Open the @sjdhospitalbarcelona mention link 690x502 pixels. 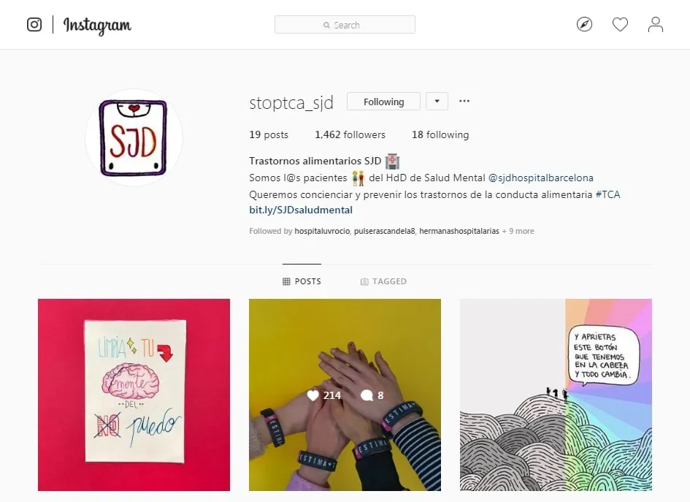(x=541, y=178)
